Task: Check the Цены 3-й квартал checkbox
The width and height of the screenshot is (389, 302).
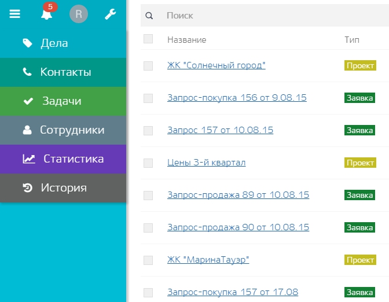Action: click(148, 163)
